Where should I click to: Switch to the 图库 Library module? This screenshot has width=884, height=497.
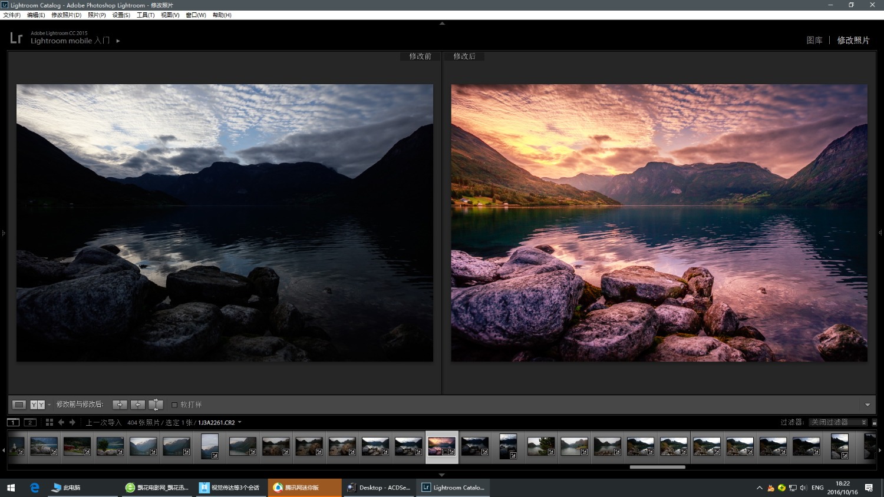pos(814,40)
